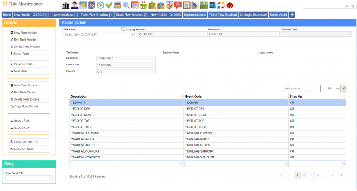
Task: Click the New Rule Header button
Action: (x=29, y=33)
